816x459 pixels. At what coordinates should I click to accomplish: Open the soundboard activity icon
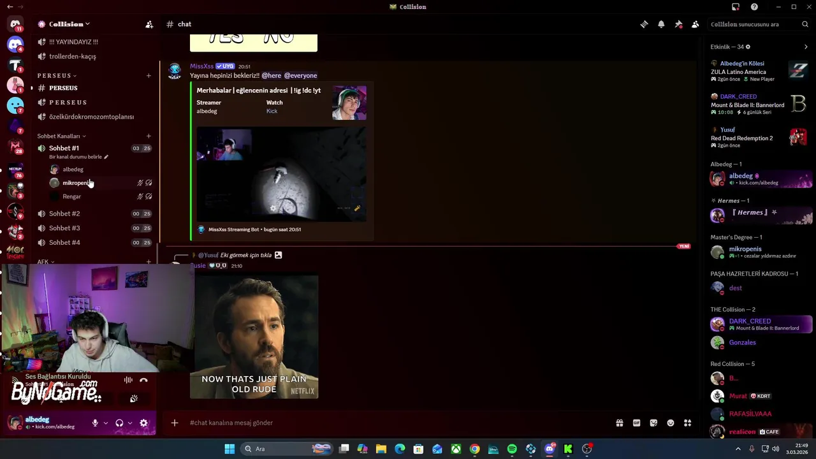(x=134, y=399)
